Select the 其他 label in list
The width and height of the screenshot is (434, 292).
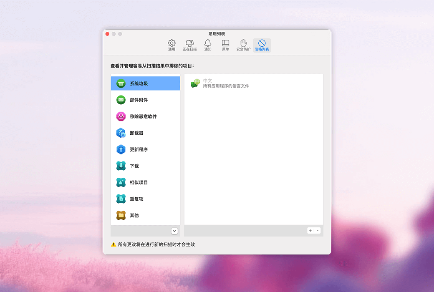pyautogui.click(x=134, y=215)
